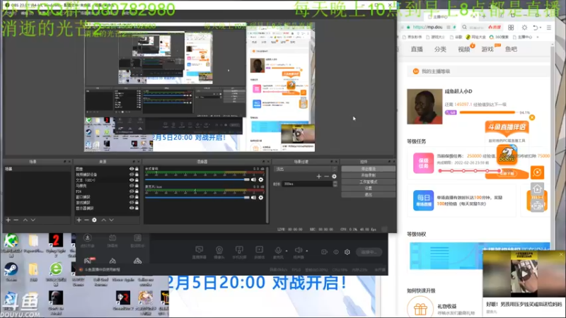Click the Douyu companion speaker icon
The height and width of the screenshot is (318, 566).
coord(298,250)
